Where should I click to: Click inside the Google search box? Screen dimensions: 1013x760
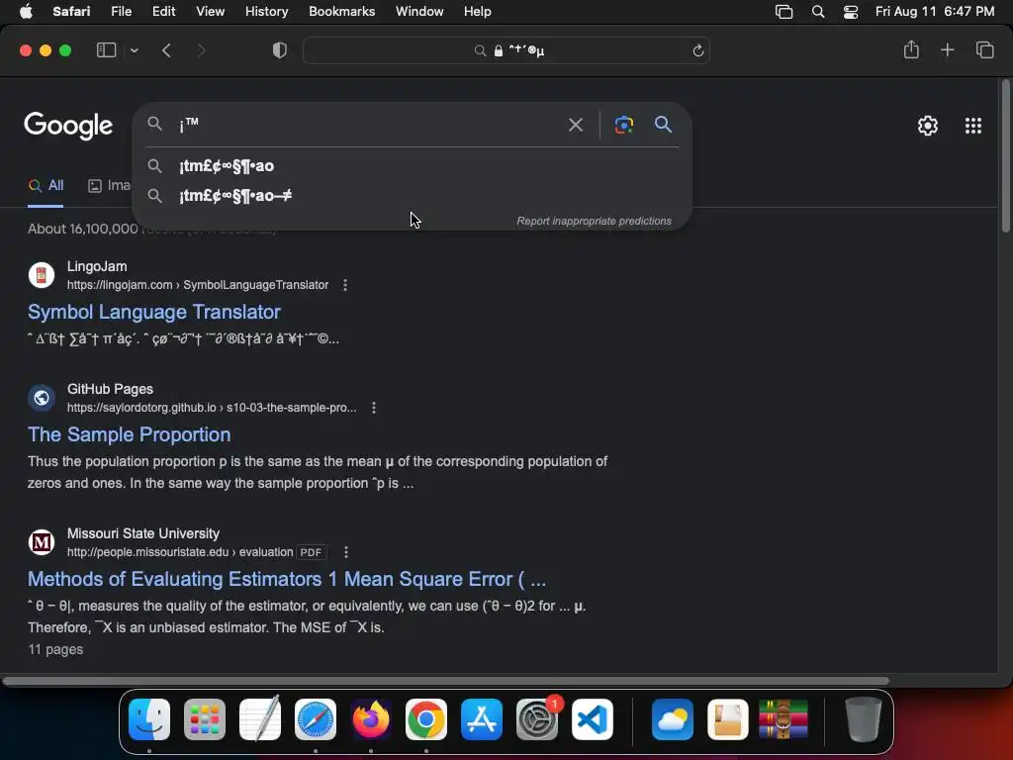coord(368,124)
